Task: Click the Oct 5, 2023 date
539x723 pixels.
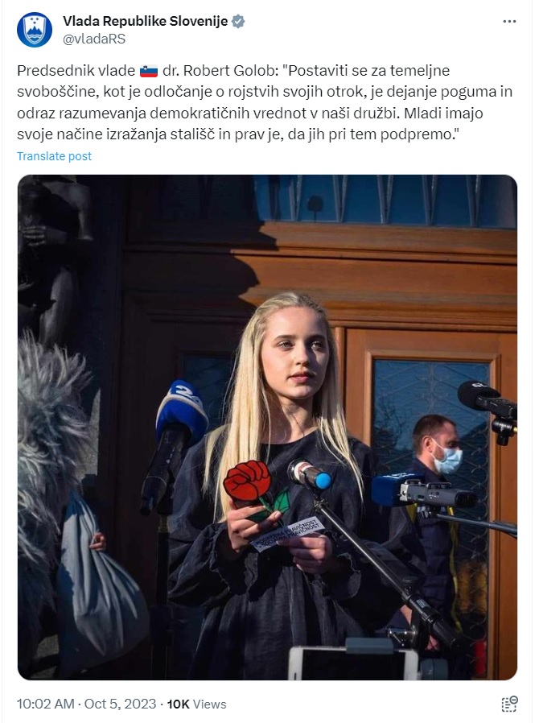Action: [x=120, y=704]
